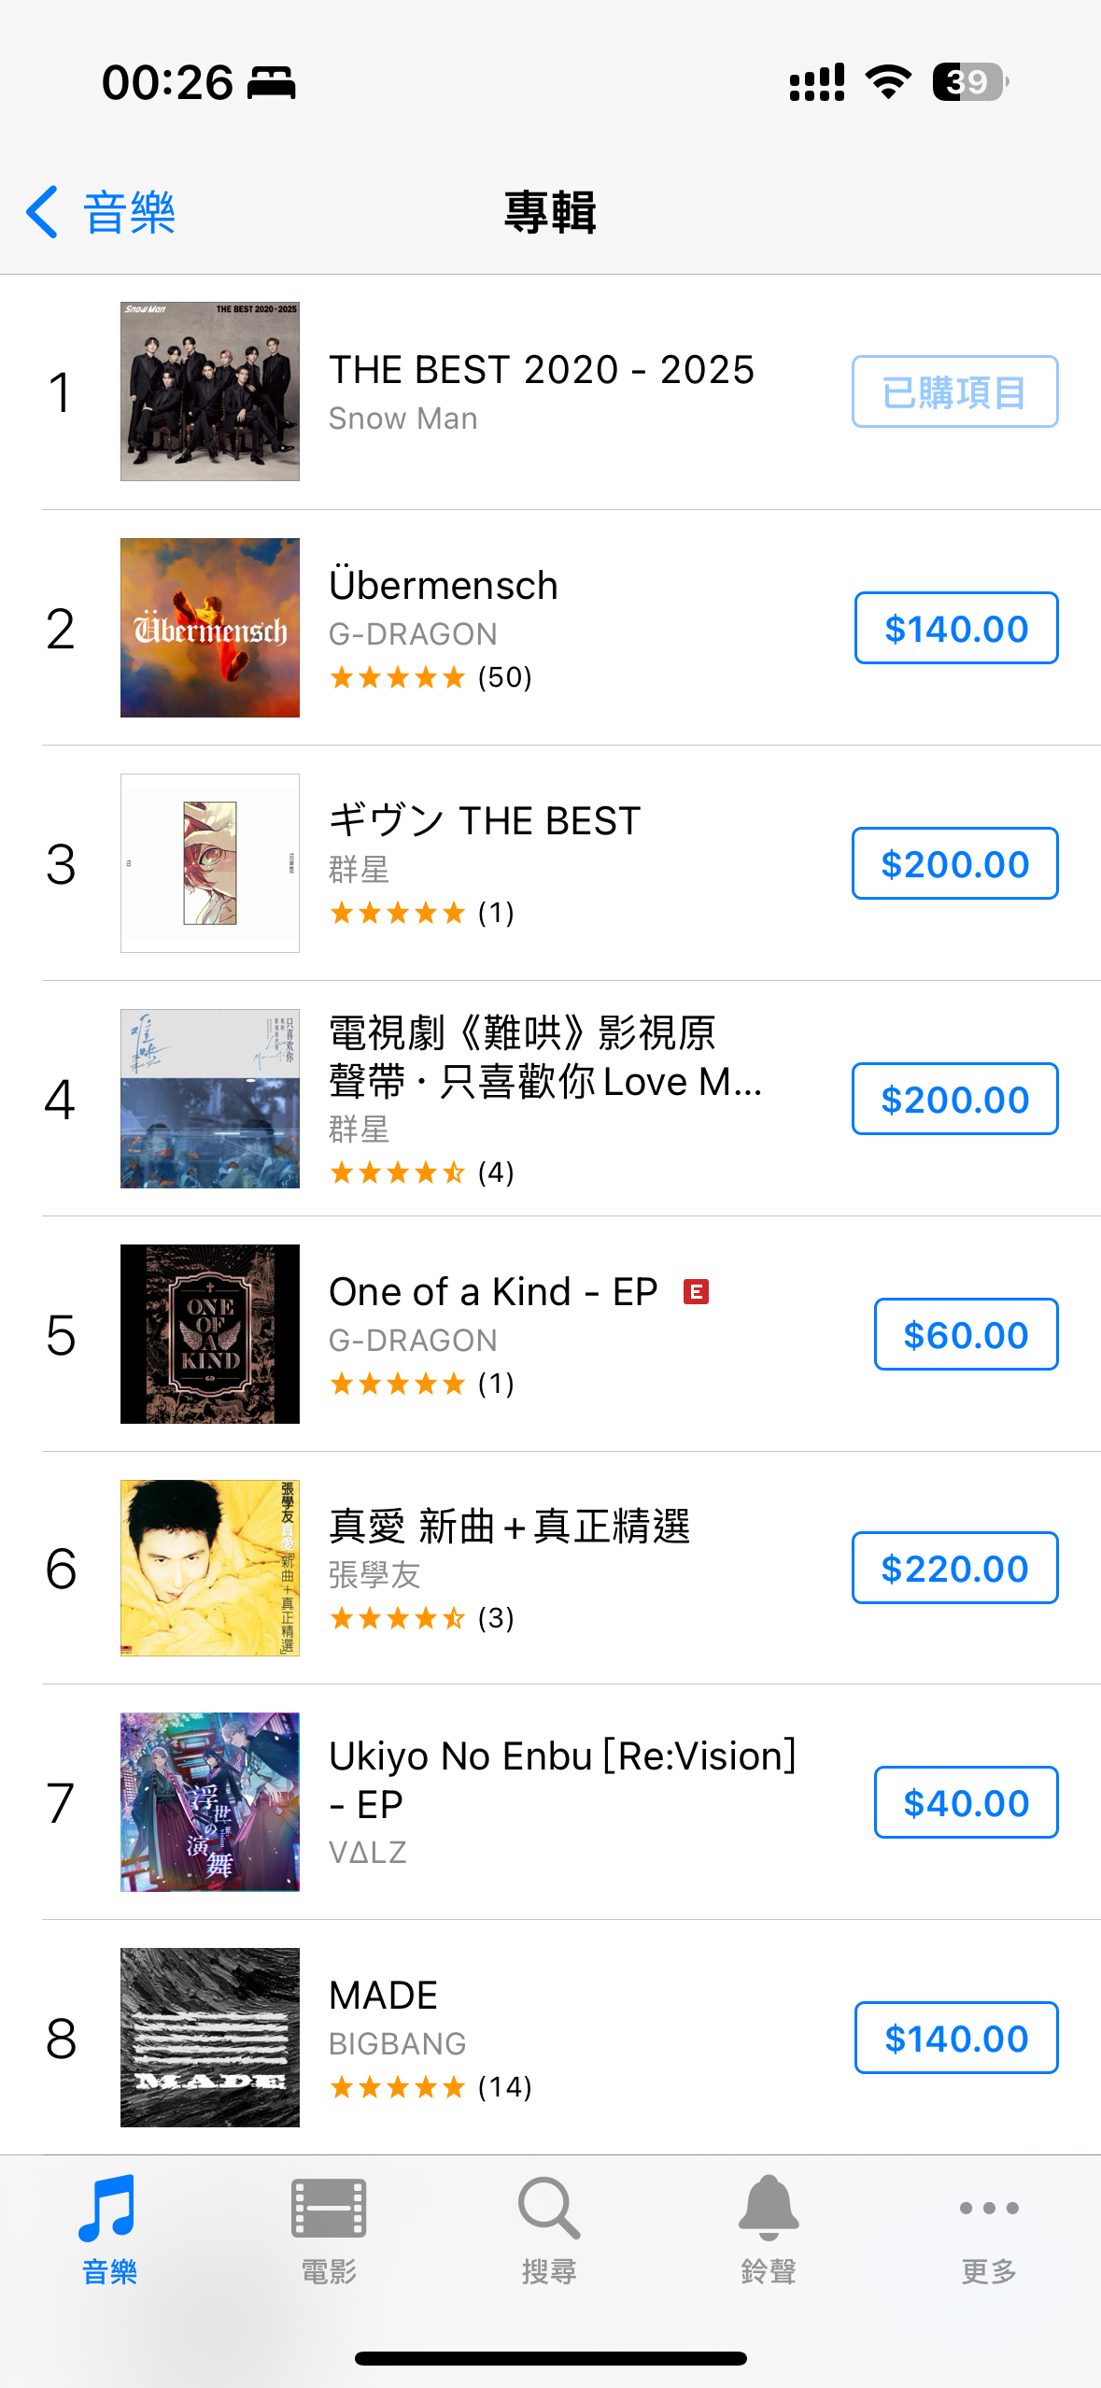This screenshot has width=1101, height=2388.
Task: Tap the 已購項目 button for THE BEST 2020 - 2025
Action: pos(954,391)
